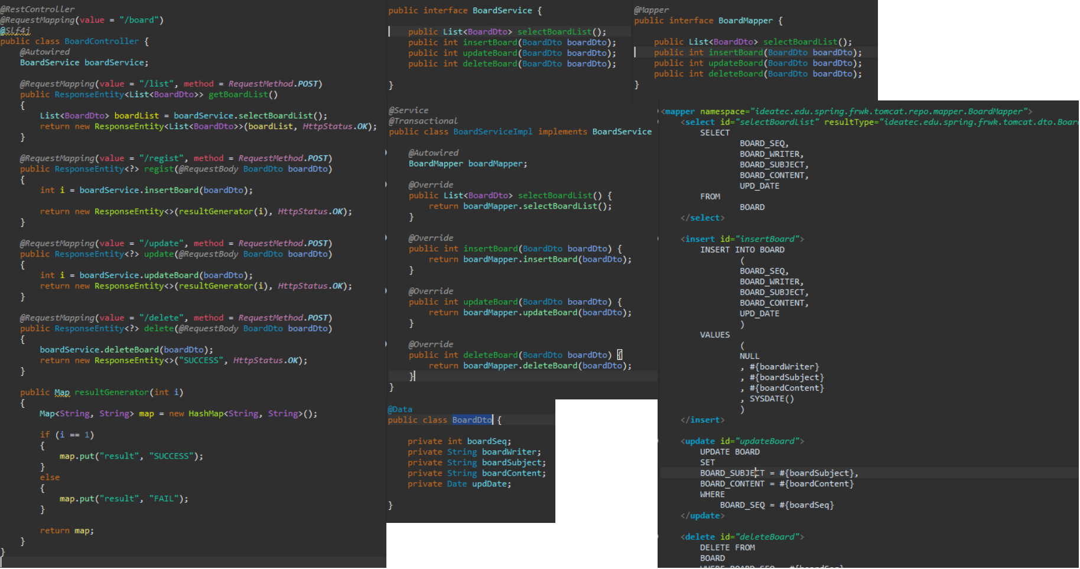The height and width of the screenshot is (569, 1080).
Task: Click the updDate field in BoardDto
Action: click(x=492, y=484)
